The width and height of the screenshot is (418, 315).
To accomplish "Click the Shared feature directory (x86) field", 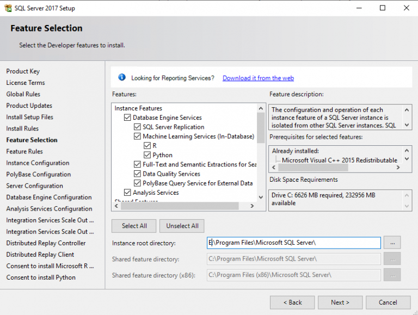I will pyautogui.click(x=293, y=275).
